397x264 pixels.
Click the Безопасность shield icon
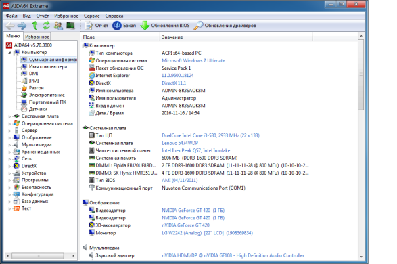[16, 187]
